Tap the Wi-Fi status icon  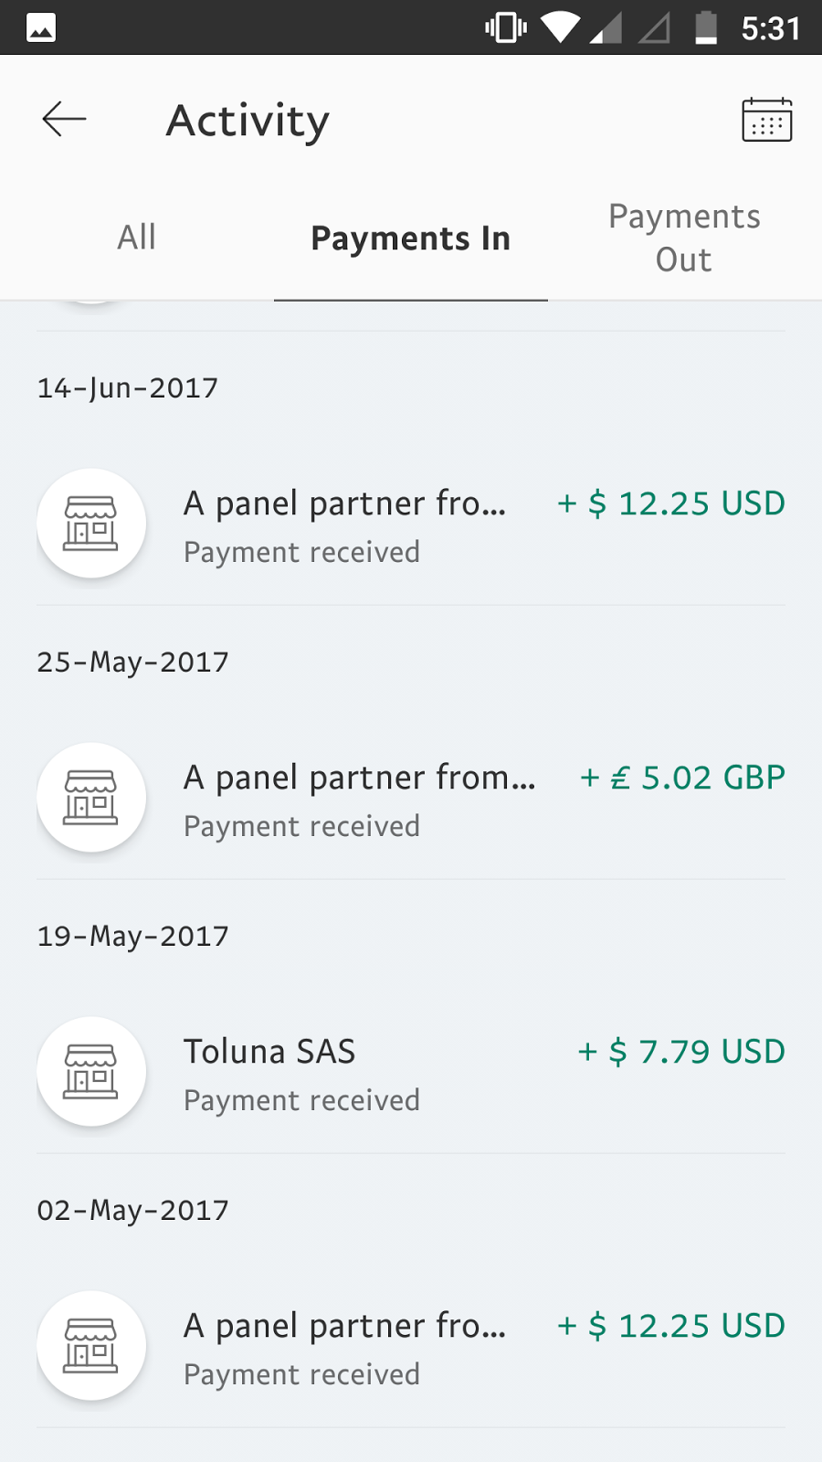[559, 28]
